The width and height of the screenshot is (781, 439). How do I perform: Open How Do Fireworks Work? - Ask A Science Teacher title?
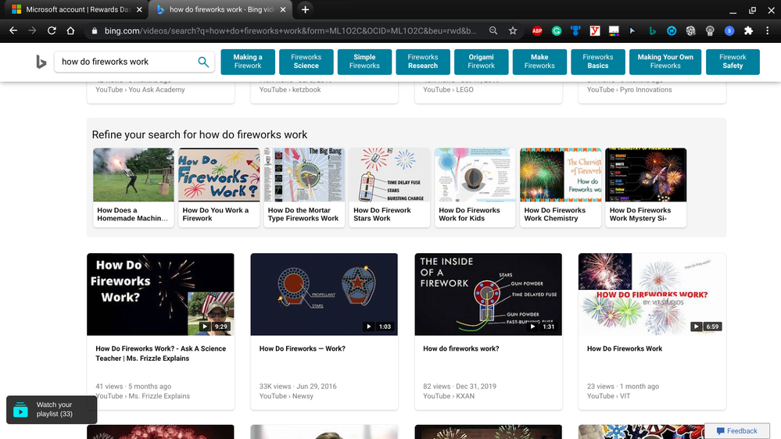[x=160, y=353]
